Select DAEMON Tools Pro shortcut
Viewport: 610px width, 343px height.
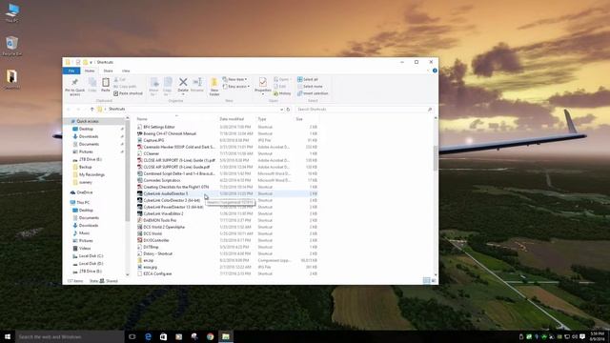pyautogui.click(x=159, y=220)
